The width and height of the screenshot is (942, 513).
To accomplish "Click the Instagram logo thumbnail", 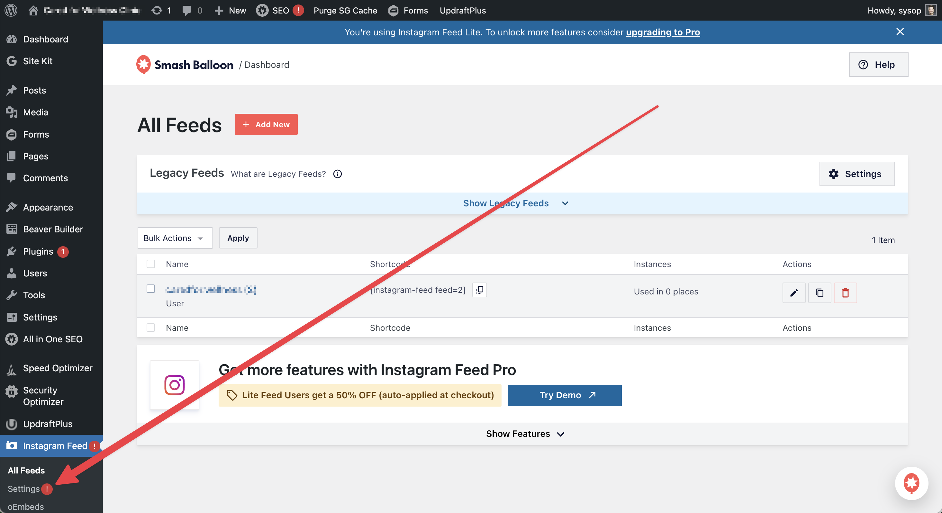I will 175,385.
